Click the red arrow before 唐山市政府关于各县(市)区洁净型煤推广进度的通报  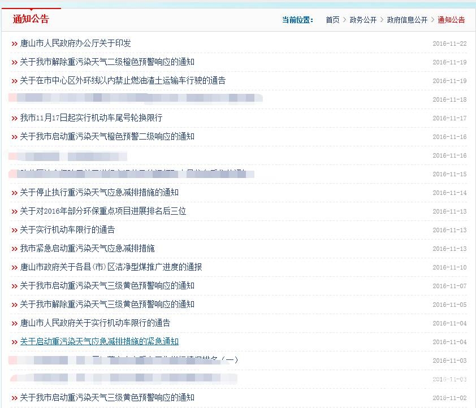[x=14, y=267]
